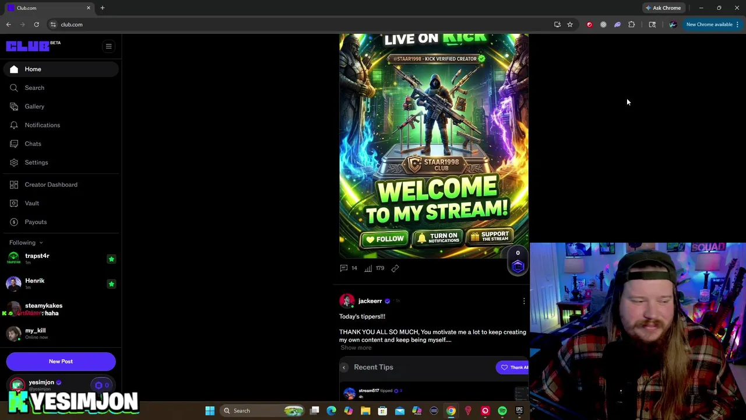The height and width of the screenshot is (420, 746).
Task: Click the Thank All button
Action: coord(513,367)
